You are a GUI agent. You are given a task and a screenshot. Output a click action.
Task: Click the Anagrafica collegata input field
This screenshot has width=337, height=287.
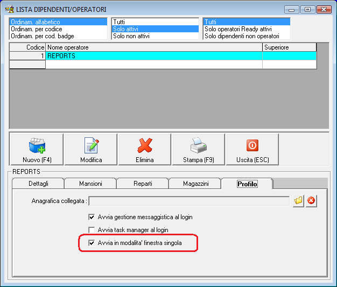(x=189, y=201)
